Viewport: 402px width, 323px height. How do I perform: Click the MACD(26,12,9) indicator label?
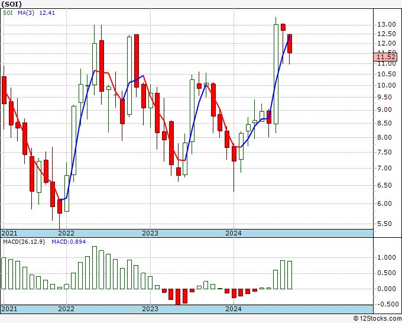[24, 242]
